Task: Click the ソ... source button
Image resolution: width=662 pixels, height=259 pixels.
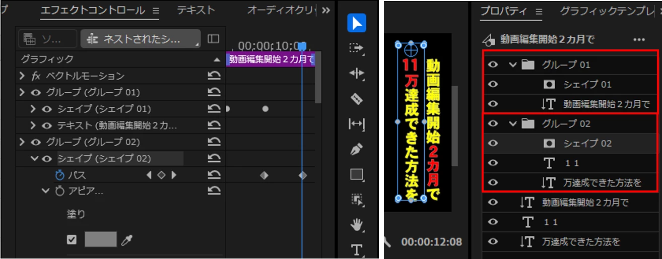Action: tap(47, 39)
